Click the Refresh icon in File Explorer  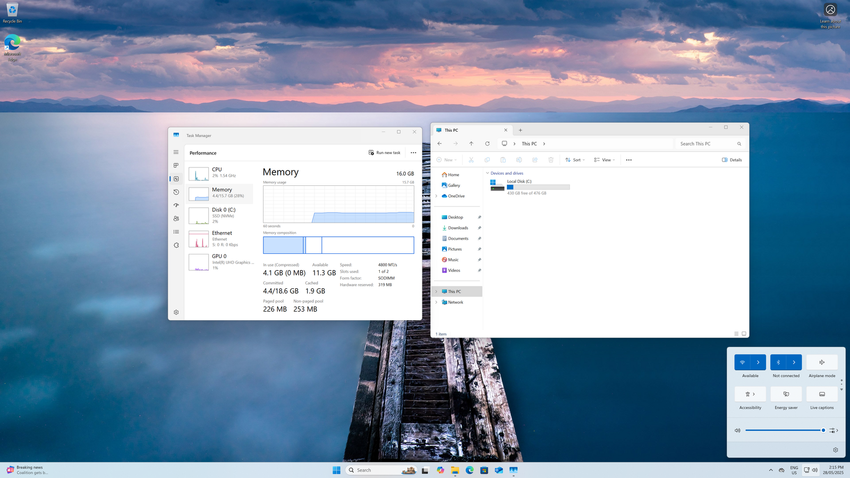[x=487, y=144]
